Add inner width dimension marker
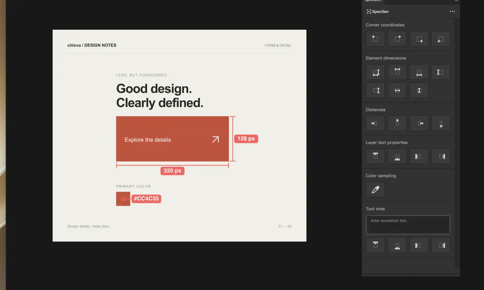The height and width of the screenshot is (290, 484). click(397, 90)
